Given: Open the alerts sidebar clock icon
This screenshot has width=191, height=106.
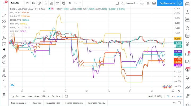Looking at the screenshot, I should [187, 12].
